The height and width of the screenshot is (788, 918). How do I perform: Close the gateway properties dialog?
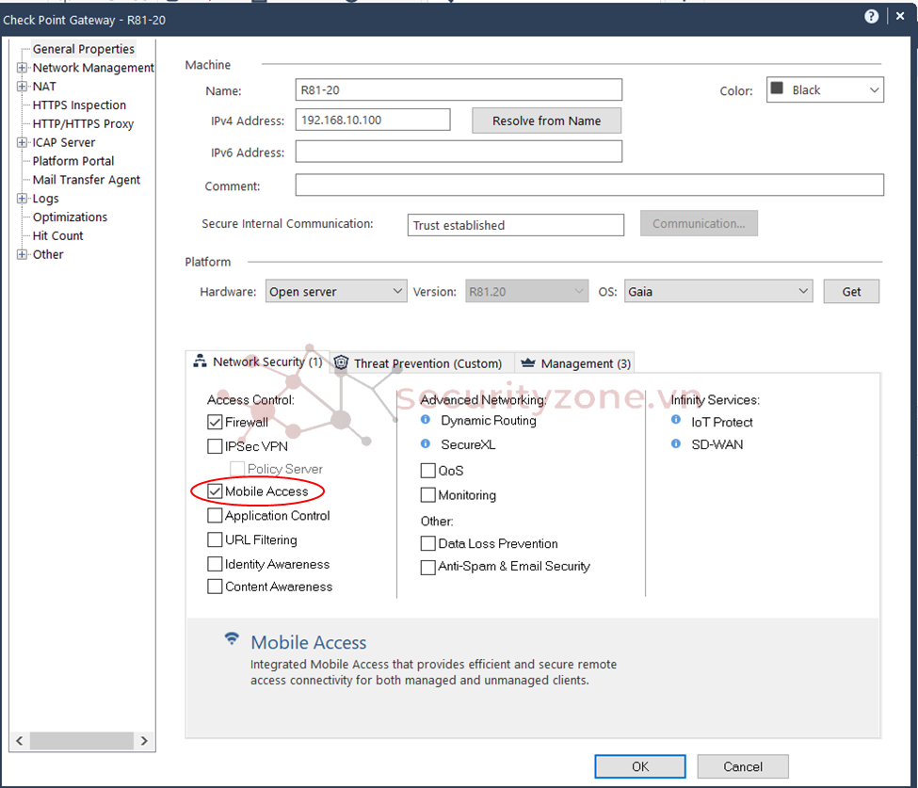900,16
